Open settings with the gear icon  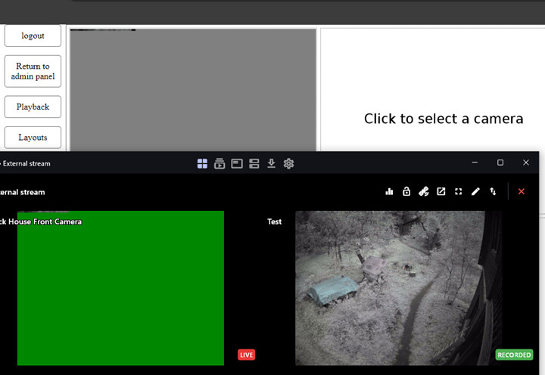pos(288,163)
